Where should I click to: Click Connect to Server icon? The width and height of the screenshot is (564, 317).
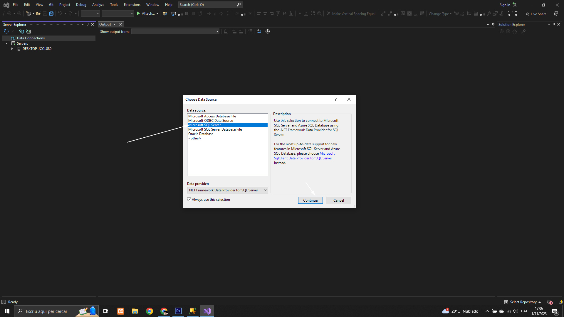[28, 31]
